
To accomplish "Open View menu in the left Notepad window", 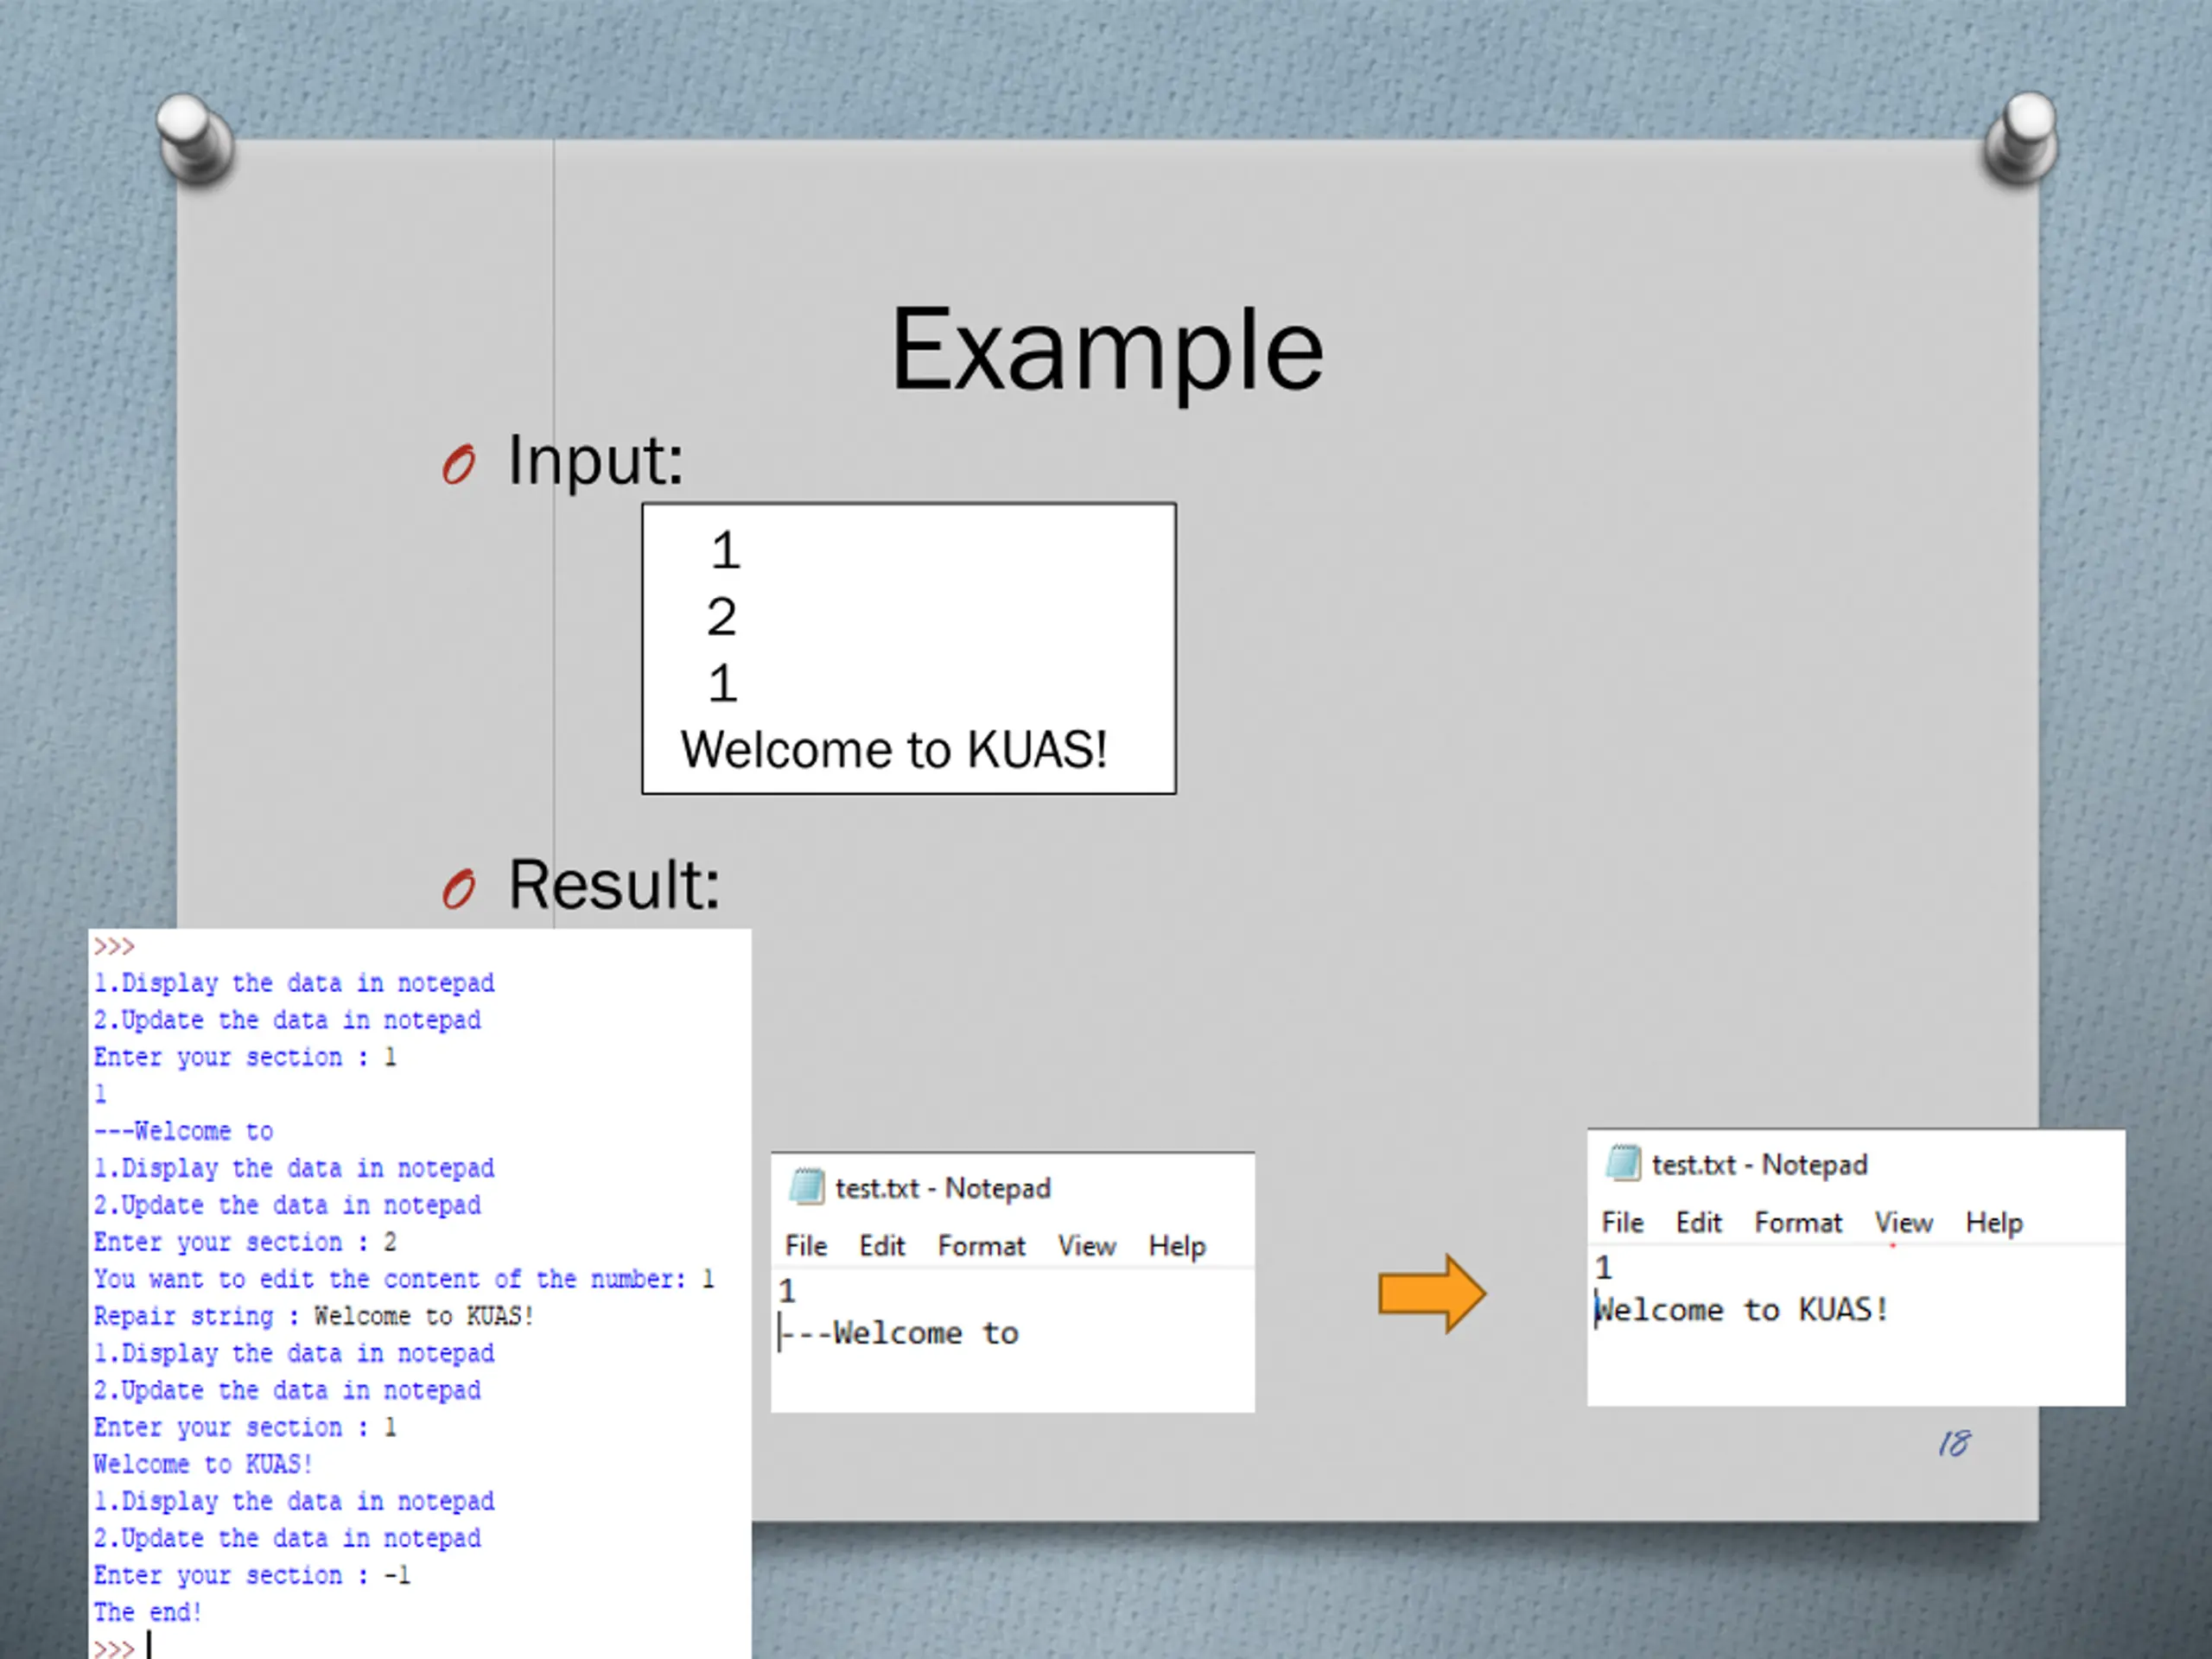I will point(1087,1246).
